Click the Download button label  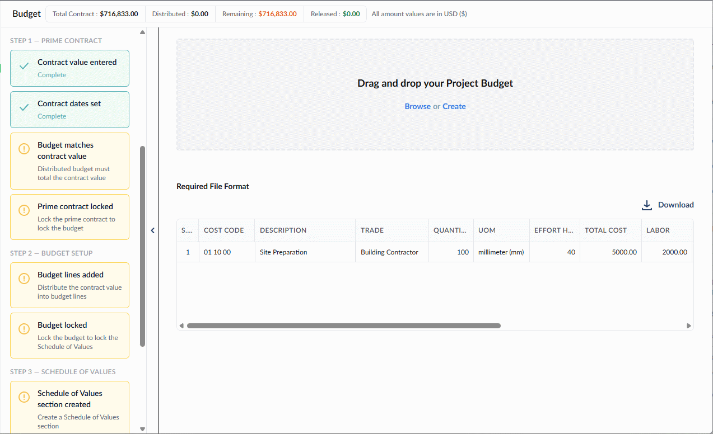(x=676, y=205)
